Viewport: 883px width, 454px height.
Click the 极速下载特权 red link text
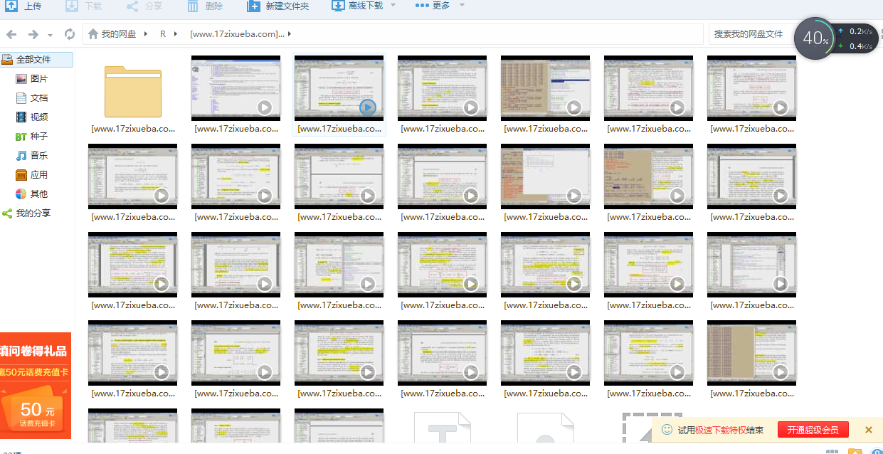tap(721, 430)
